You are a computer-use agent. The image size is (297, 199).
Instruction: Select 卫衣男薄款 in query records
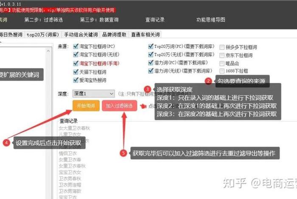click(70, 191)
